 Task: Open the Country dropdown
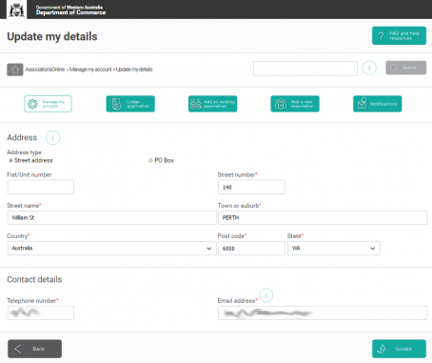(111, 248)
